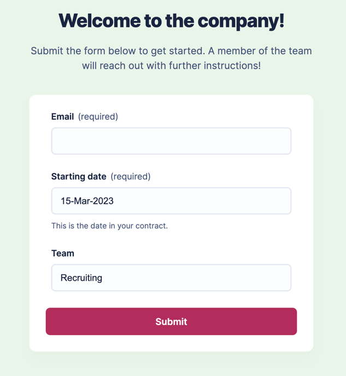Click the Team field label
This screenshot has height=376, width=346.
coord(62,253)
